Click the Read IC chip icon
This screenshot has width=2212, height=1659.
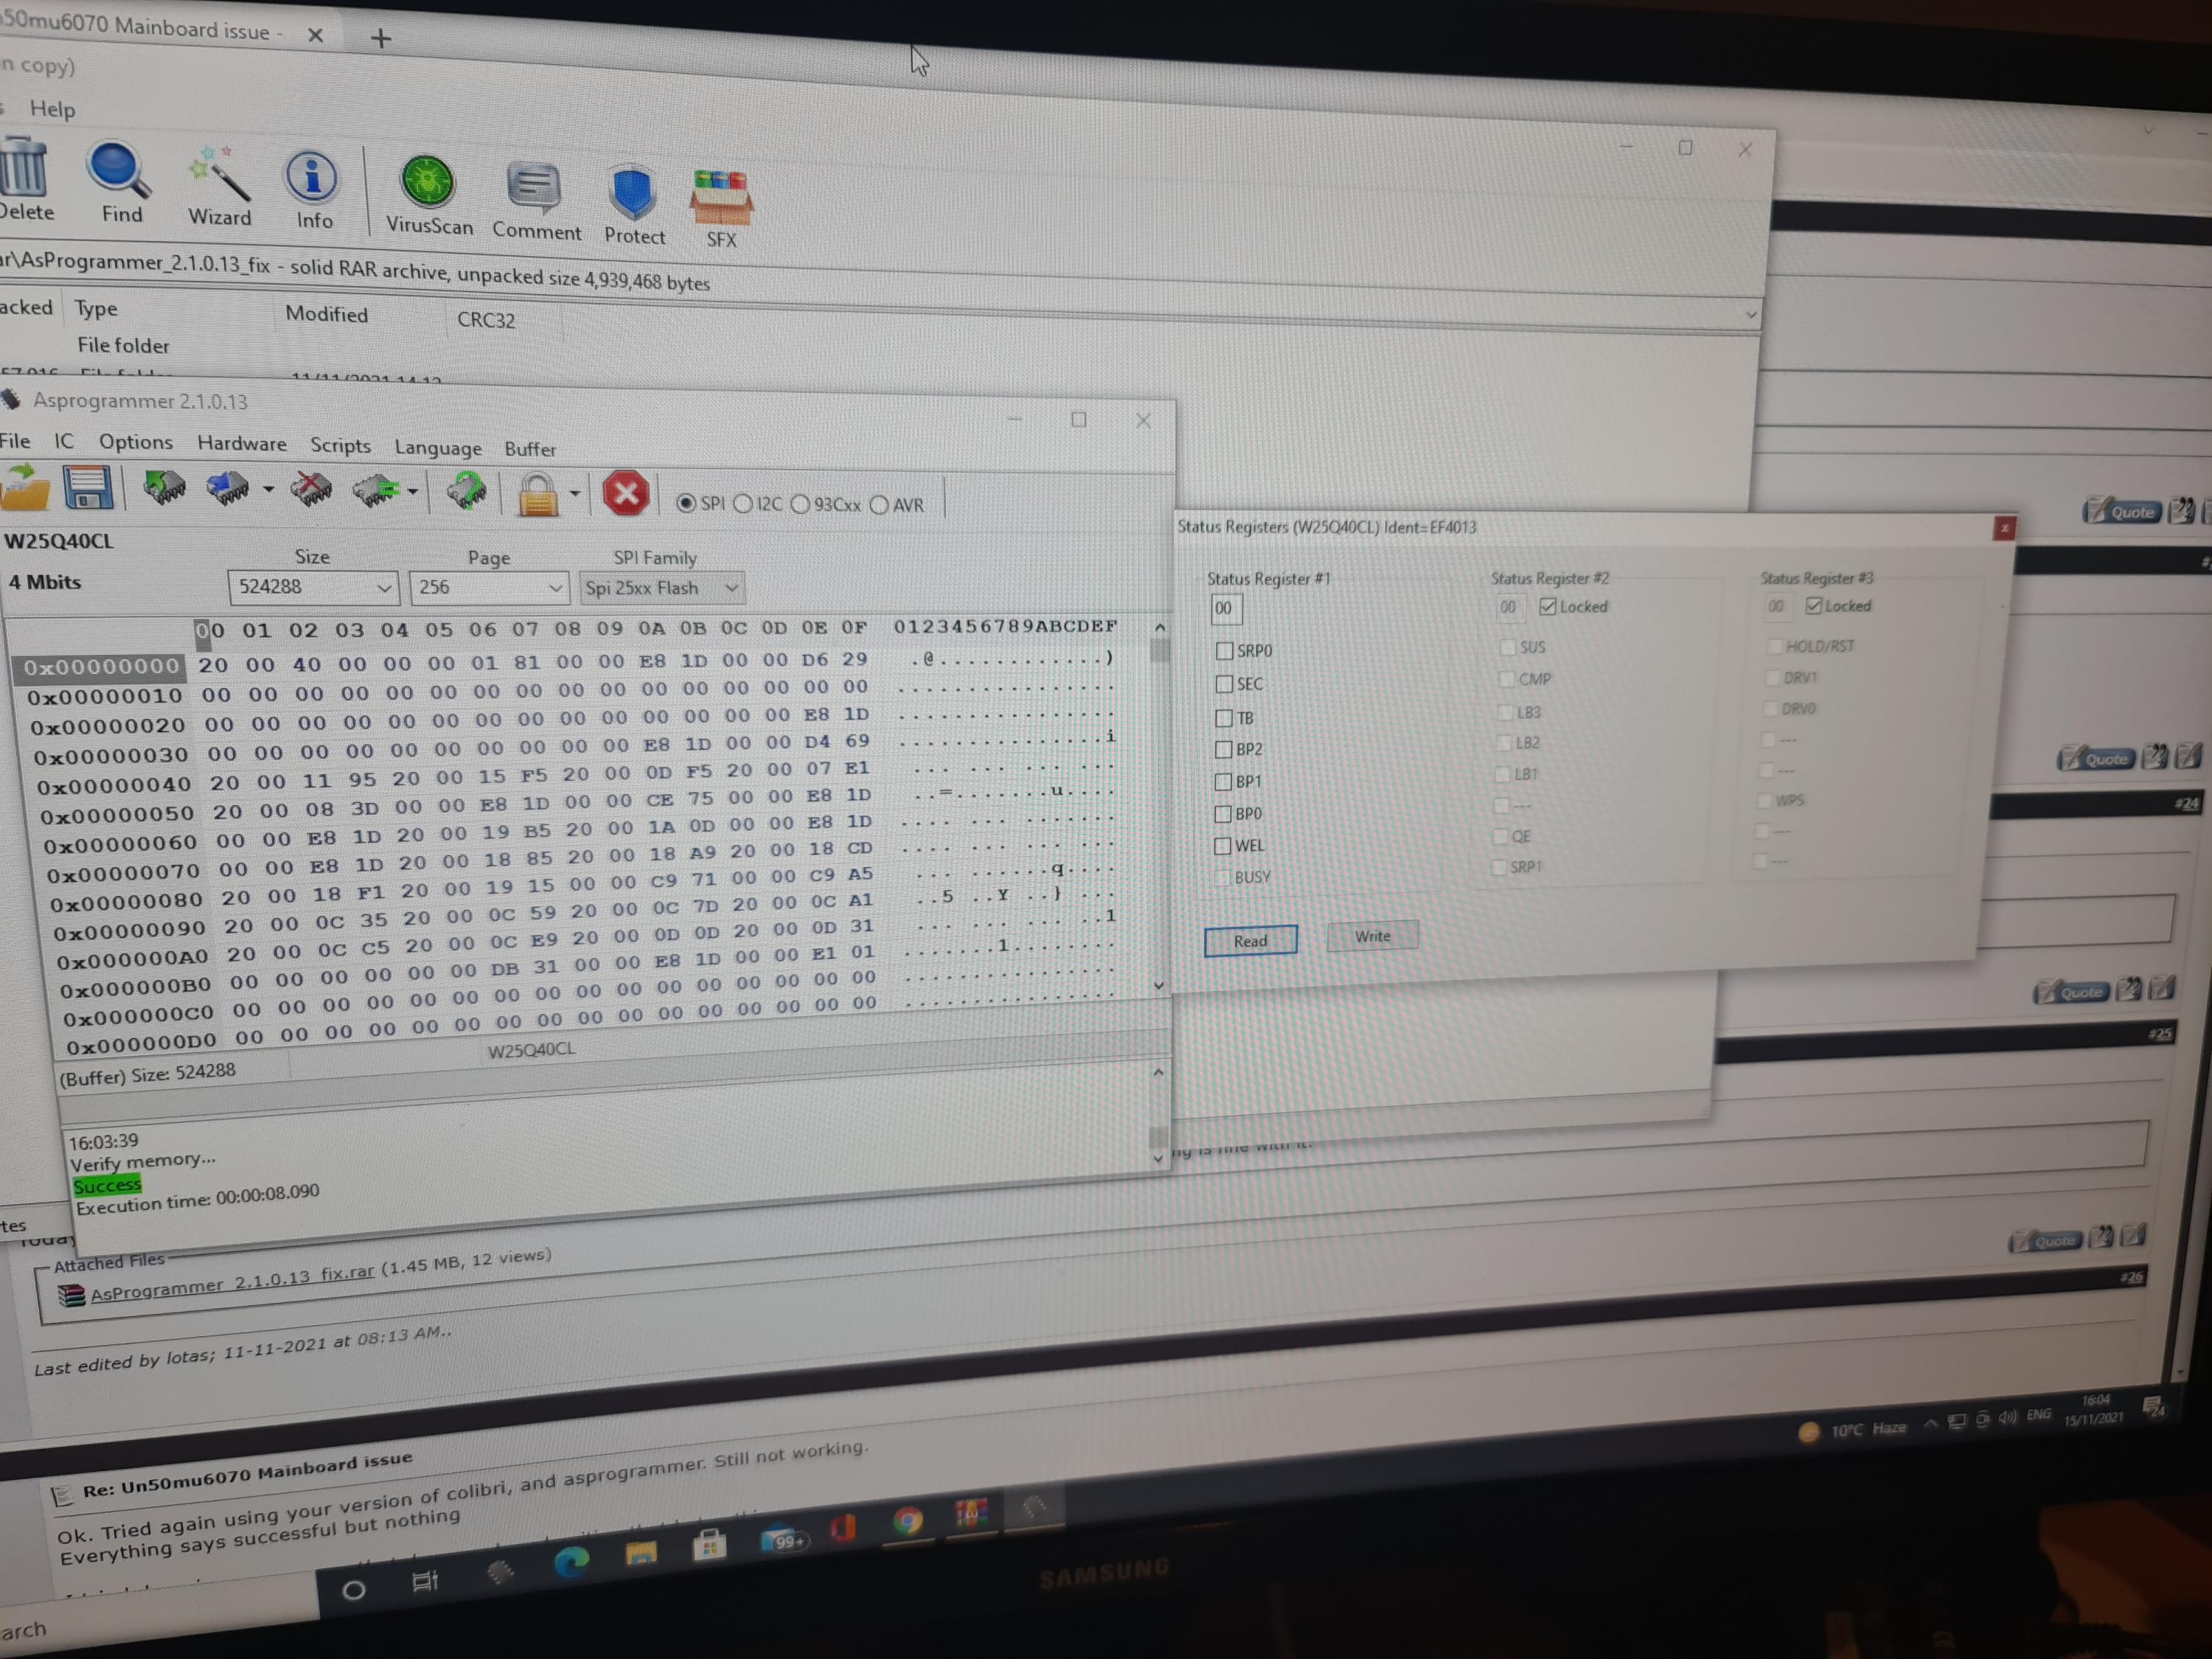[x=165, y=489]
